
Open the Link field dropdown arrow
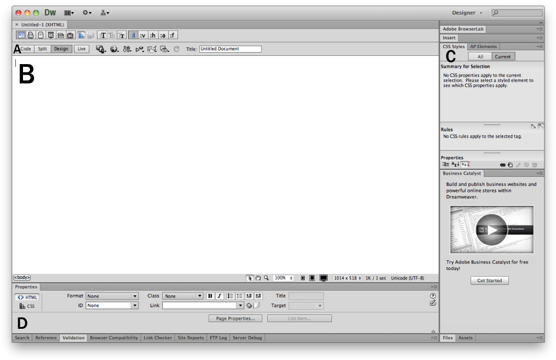pos(240,305)
